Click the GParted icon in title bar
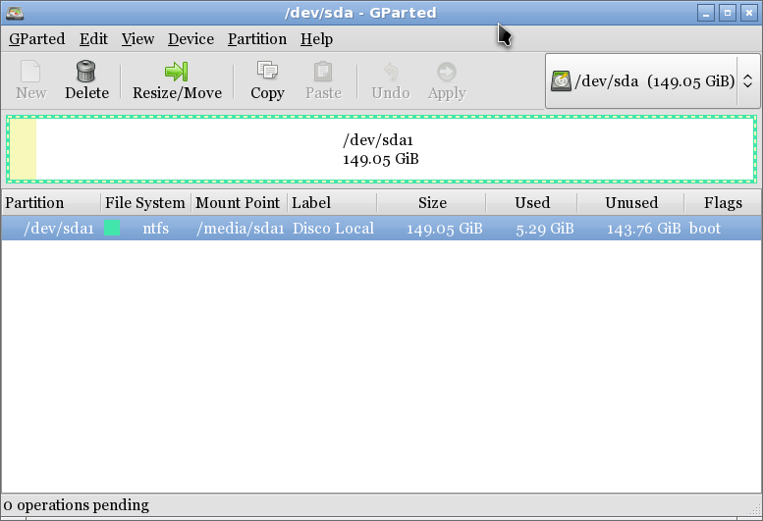The image size is (763, 521). (x=15, y=13)
